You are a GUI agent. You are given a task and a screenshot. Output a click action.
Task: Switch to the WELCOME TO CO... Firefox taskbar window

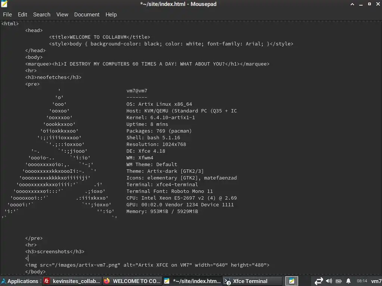tap(132, 281)
